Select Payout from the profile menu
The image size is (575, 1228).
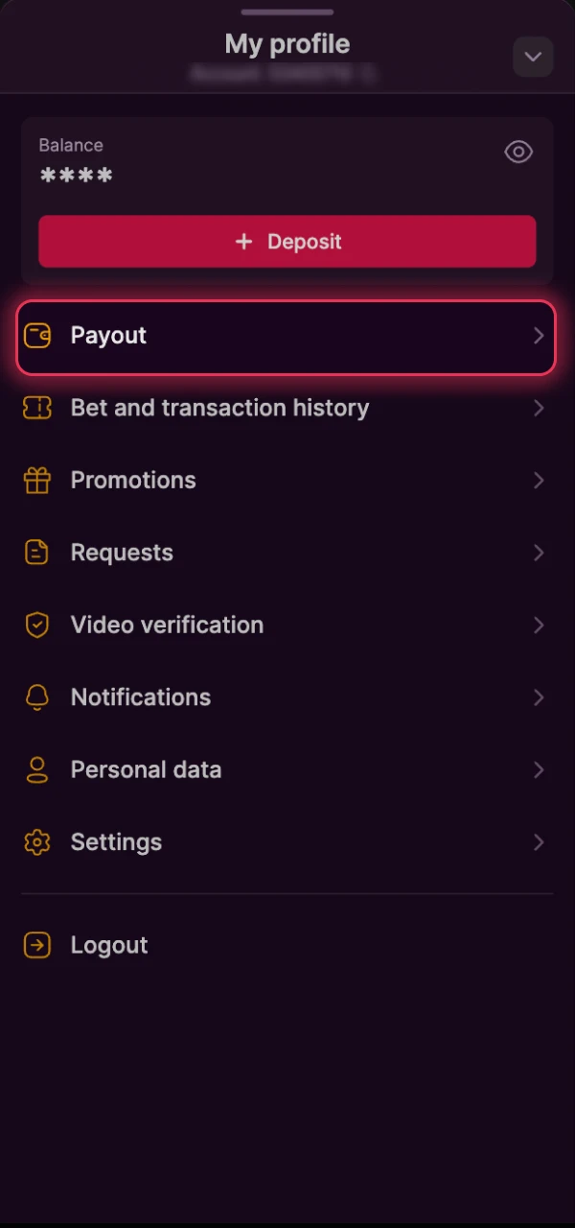[x=108, y=336]
